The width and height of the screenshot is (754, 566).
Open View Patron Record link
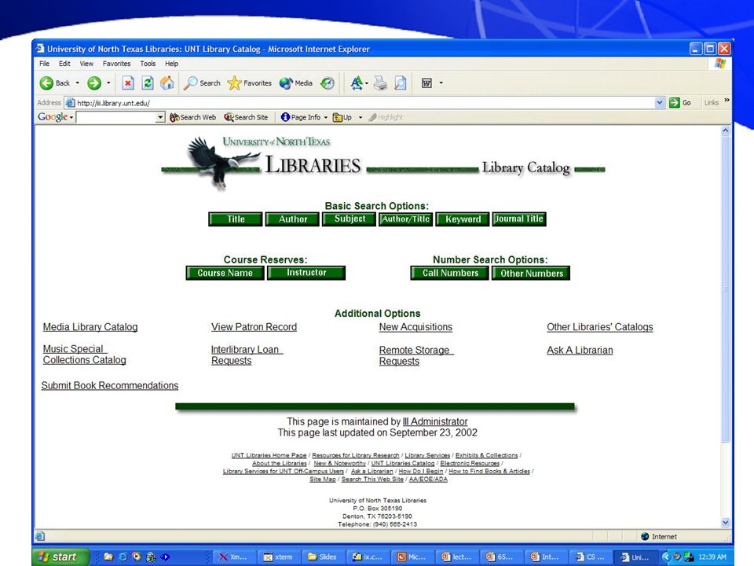tap(254, 327)
